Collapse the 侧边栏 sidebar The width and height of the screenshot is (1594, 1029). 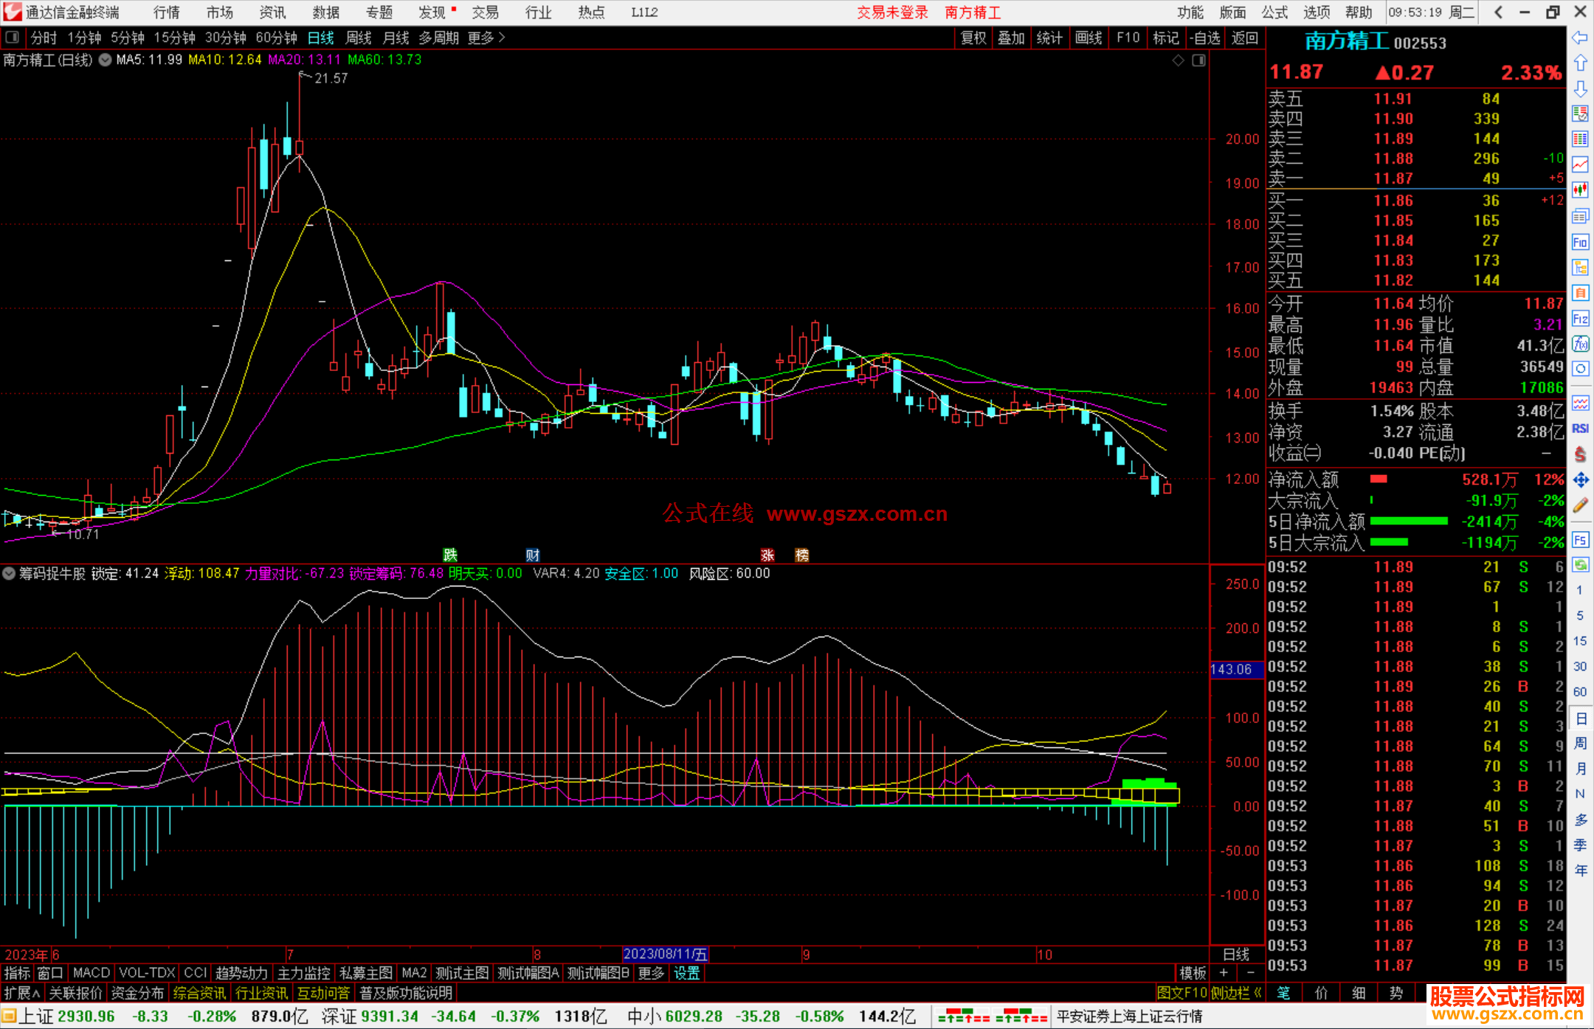tap(1236, 993)
